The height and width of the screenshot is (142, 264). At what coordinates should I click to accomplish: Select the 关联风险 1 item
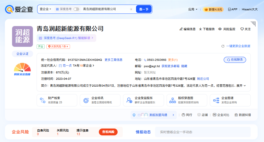coord(63,132)
